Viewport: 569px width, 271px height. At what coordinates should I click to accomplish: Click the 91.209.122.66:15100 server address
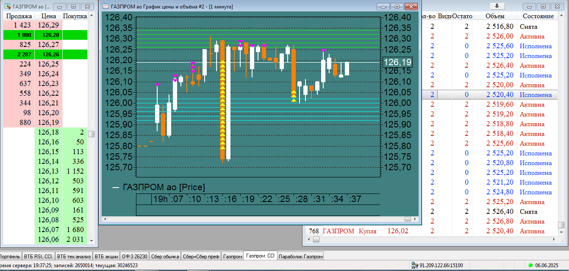pos(441,265)
